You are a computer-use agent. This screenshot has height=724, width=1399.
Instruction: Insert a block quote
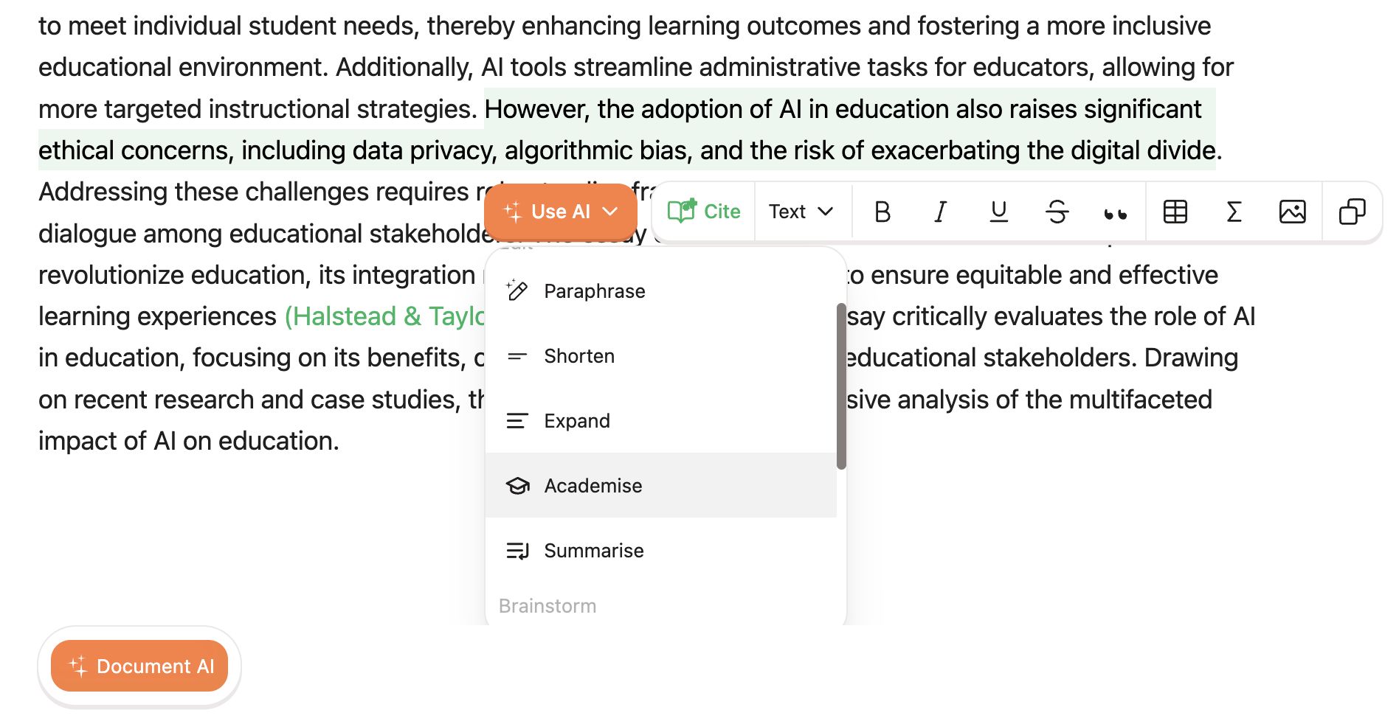[1115, 213]
